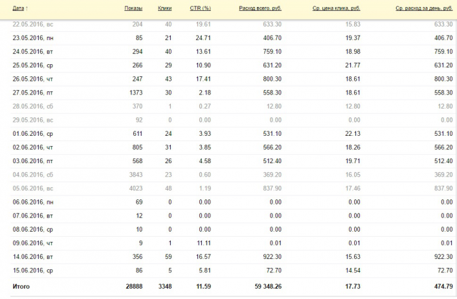Select the 09.06.2016, чт row date
Screen dimensions: 457x299
[x=32, y=243]
